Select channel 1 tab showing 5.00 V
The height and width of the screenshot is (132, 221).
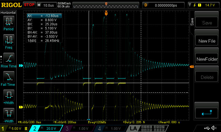15,128
